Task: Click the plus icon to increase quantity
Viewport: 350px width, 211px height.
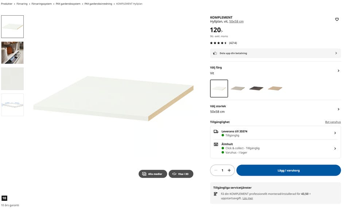Action: [x=229, y=170]
